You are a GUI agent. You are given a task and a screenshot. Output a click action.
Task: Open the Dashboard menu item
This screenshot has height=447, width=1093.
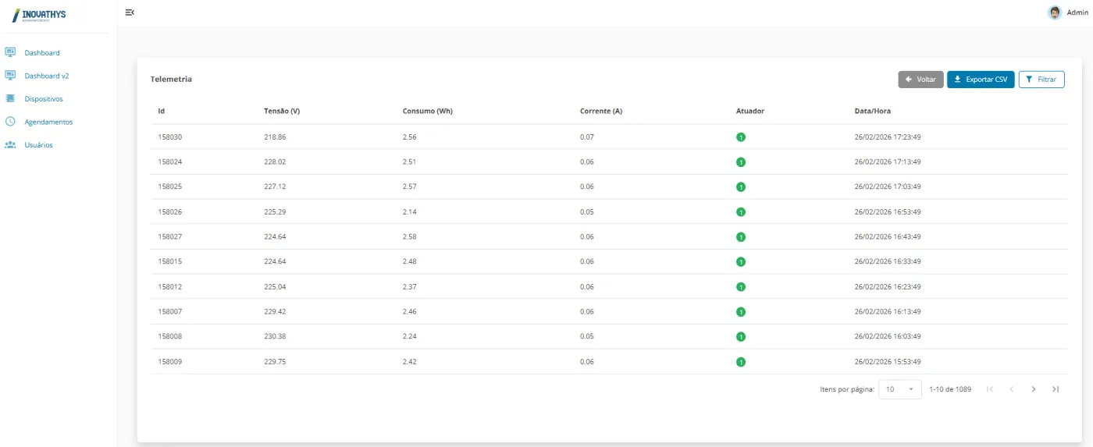[42, 53]
